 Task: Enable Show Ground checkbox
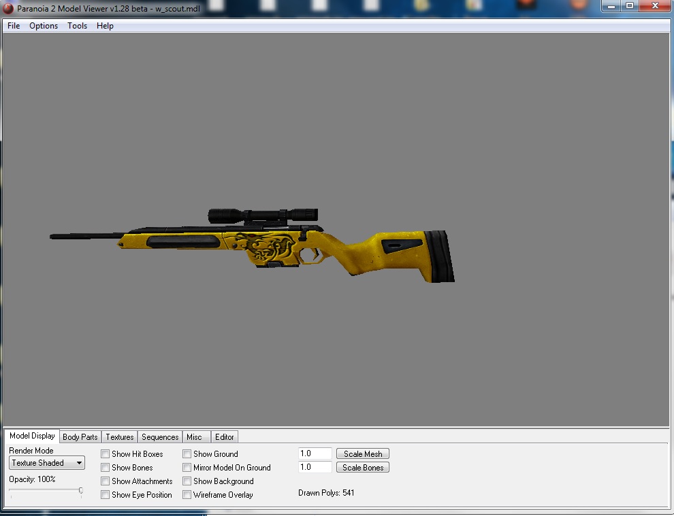187,453
